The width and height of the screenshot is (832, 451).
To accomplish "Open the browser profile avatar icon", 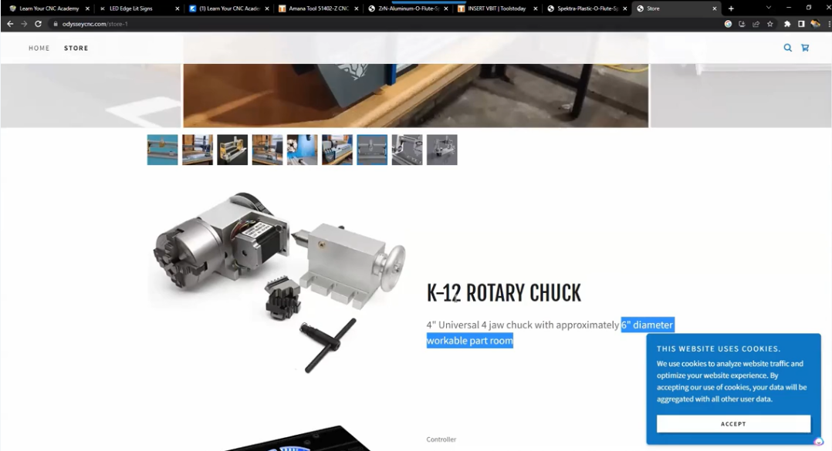I will coord(815,24).
